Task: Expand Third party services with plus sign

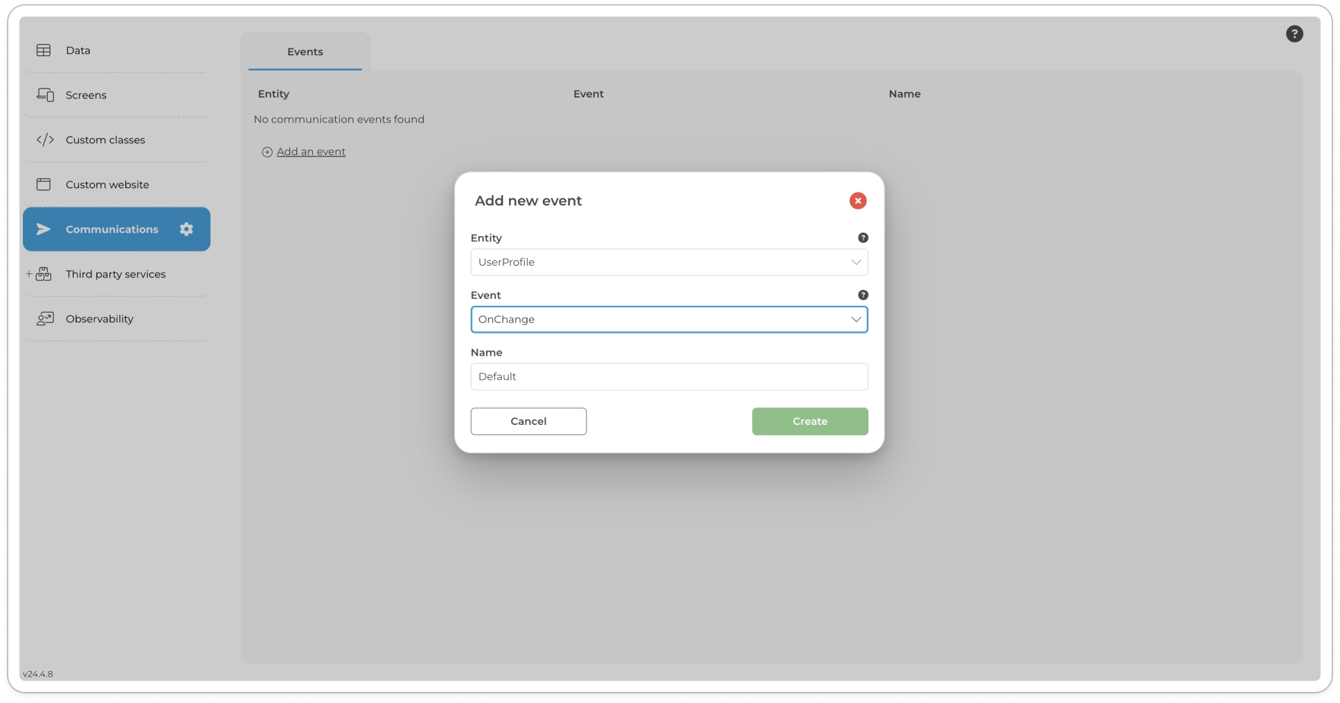Action: point(29,274)
